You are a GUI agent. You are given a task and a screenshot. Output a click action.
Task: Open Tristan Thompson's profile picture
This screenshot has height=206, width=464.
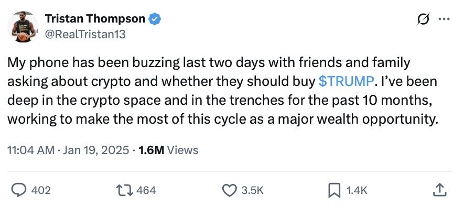pyautogui.click(x=23, y=27)
